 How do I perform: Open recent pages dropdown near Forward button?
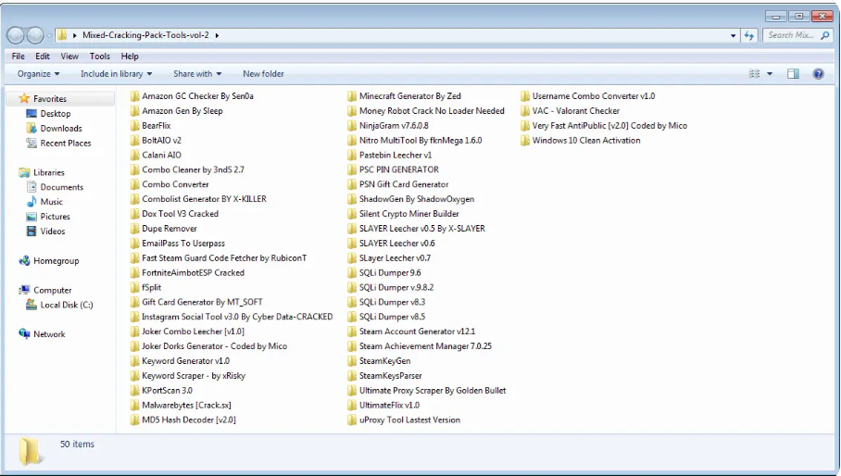pos(49,35)
